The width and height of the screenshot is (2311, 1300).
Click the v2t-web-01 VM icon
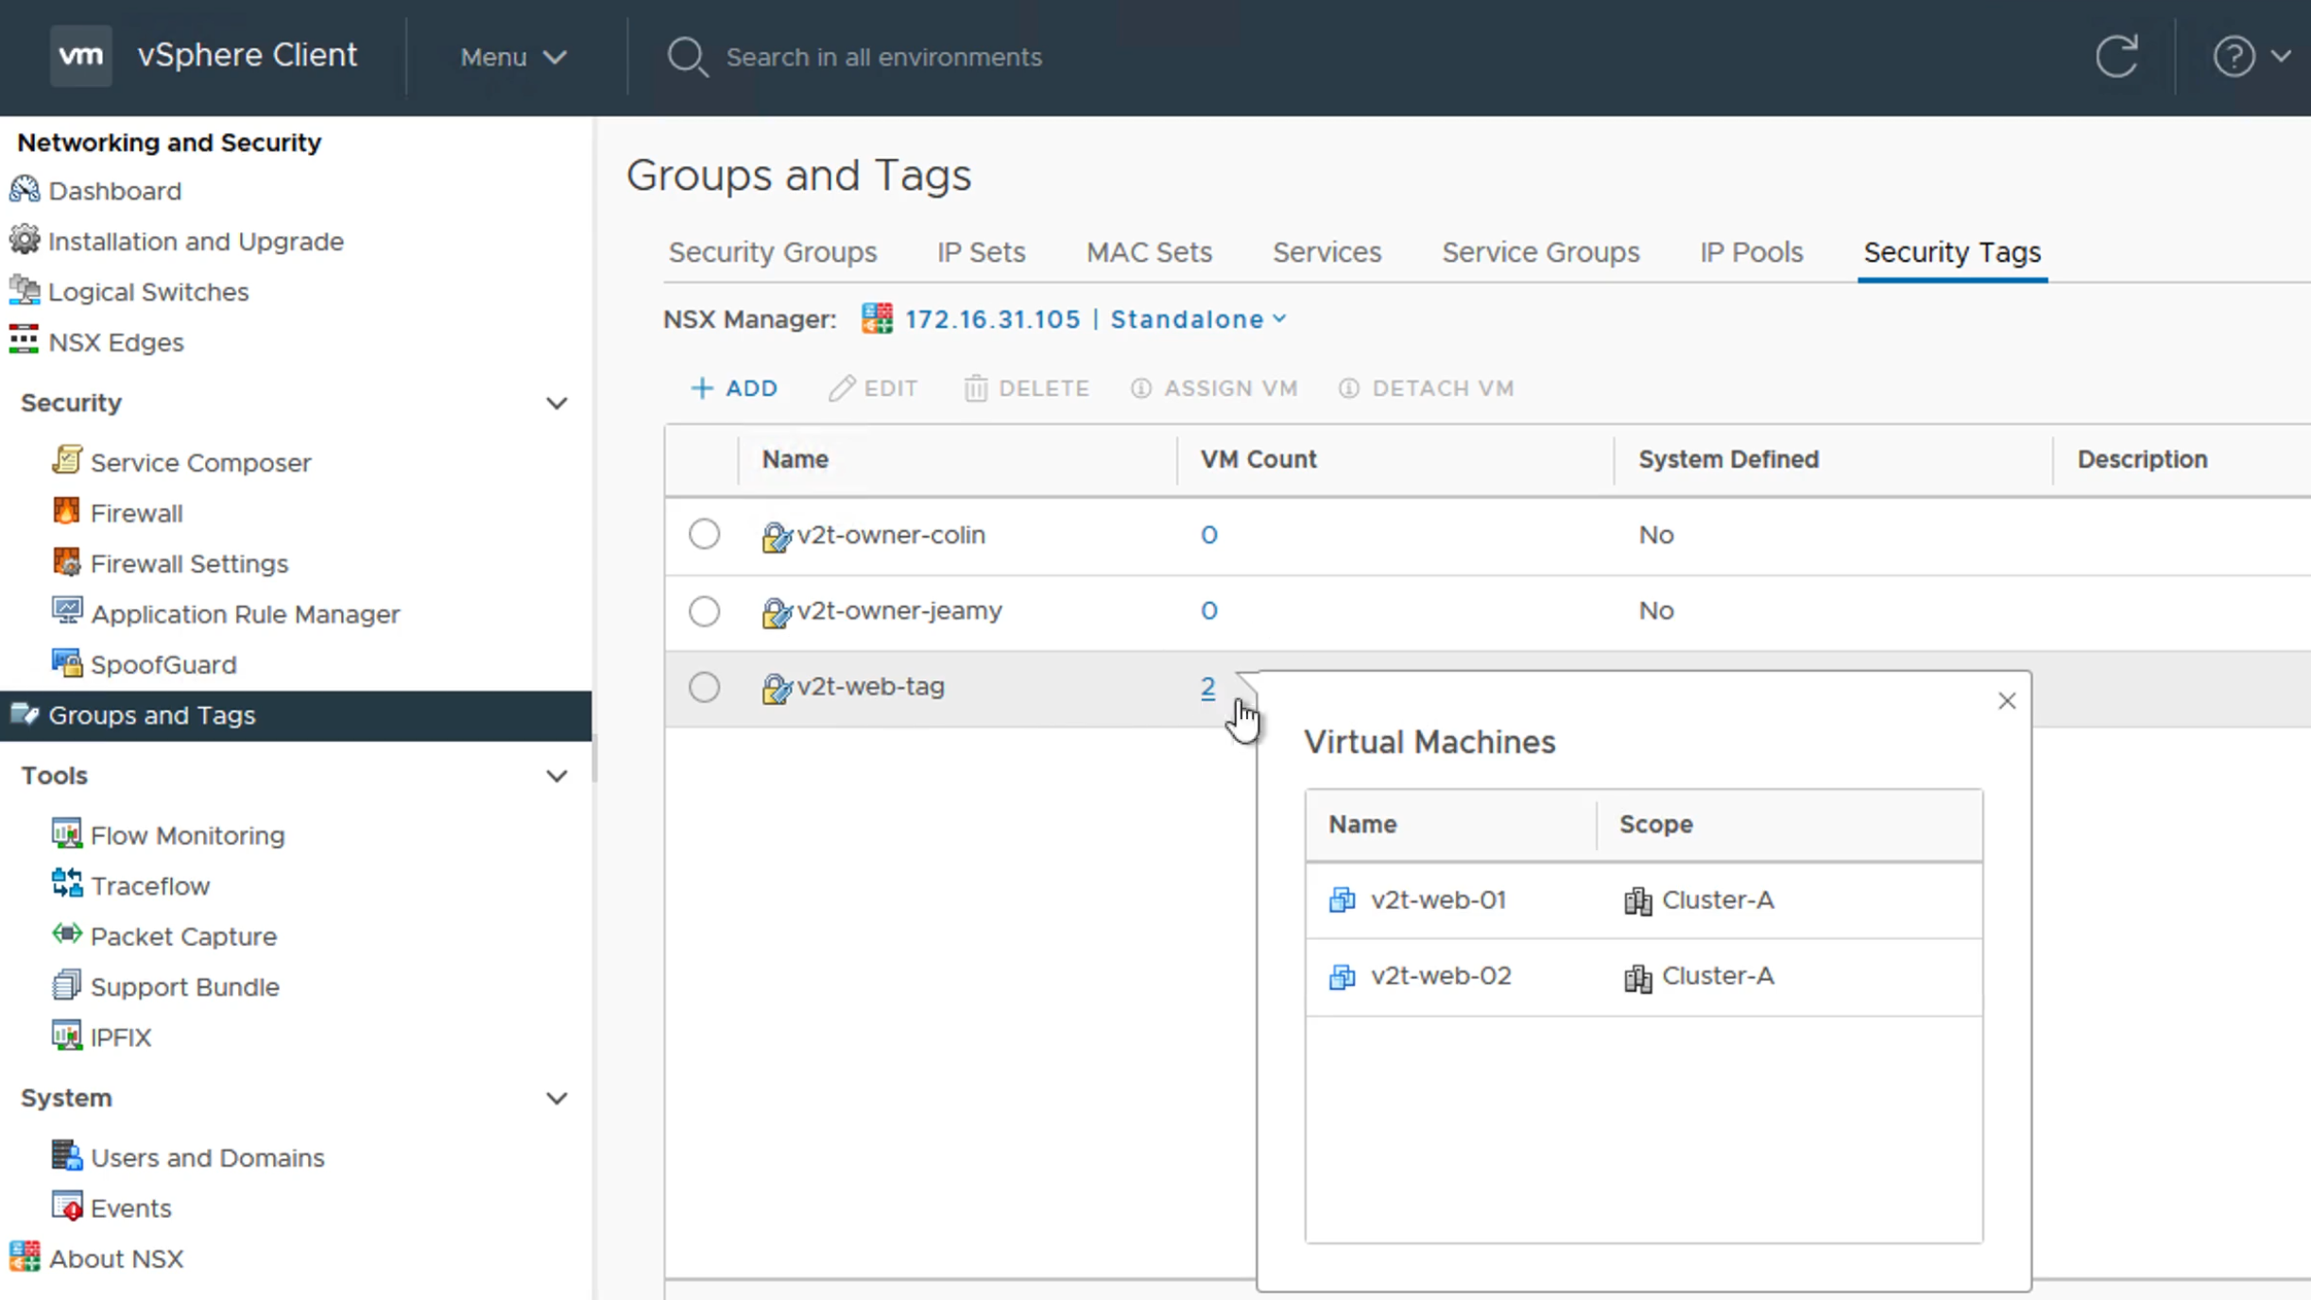[x=1342, y=900]
